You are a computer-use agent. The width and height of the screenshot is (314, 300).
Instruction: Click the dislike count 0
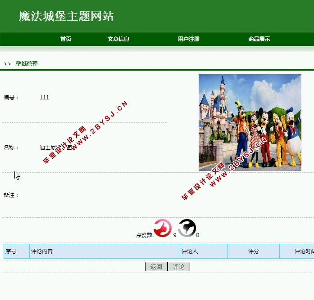198,235
